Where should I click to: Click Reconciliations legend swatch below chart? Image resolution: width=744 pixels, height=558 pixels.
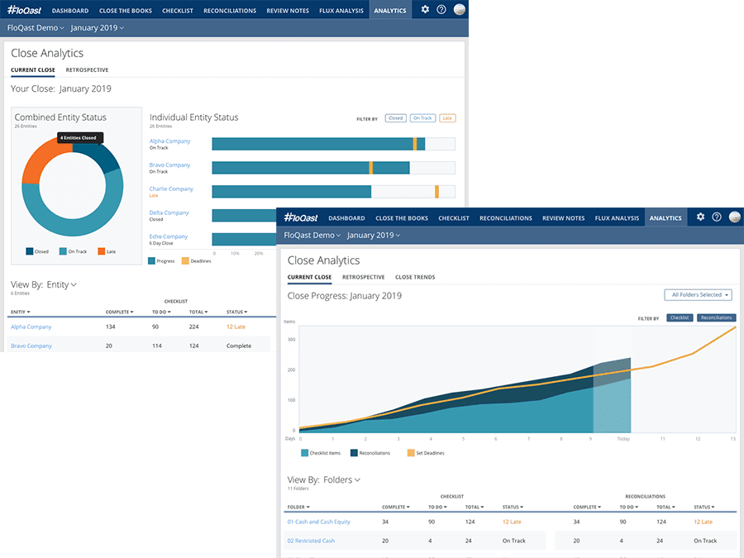(x=354, y=453)
